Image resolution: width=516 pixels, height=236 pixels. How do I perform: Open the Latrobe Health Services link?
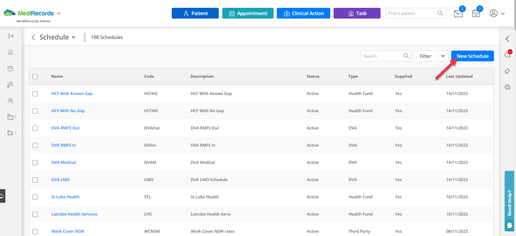point(74,214)
